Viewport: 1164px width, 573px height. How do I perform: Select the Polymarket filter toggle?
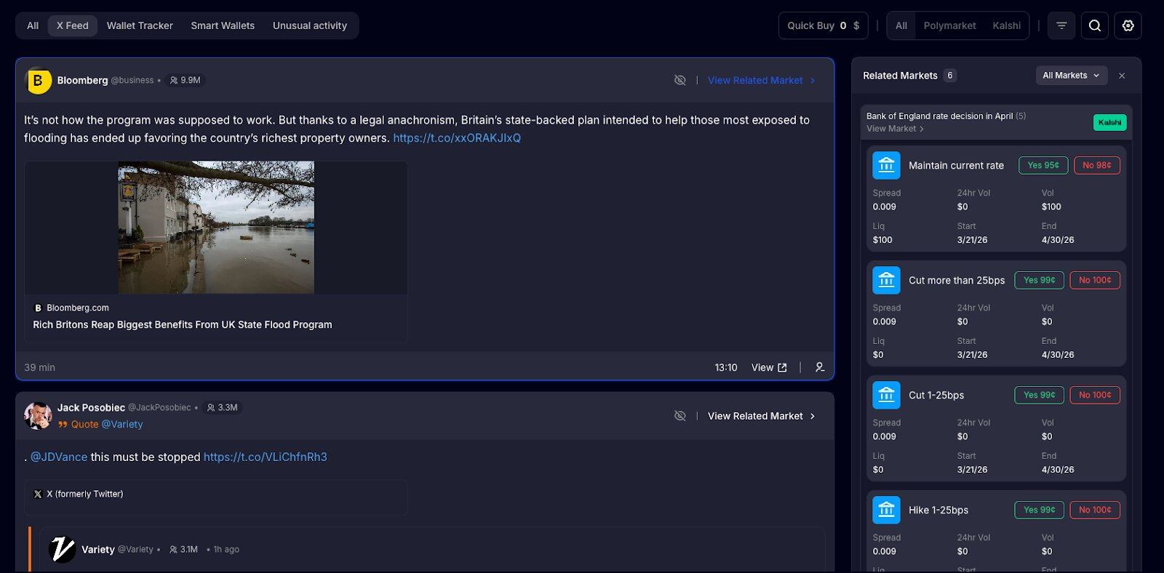[x=949, y=25]
